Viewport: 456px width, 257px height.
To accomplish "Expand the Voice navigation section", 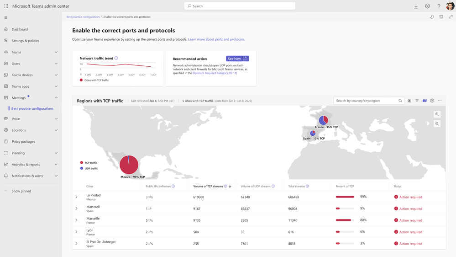I will pyautogui.click(x=56, y=118).
